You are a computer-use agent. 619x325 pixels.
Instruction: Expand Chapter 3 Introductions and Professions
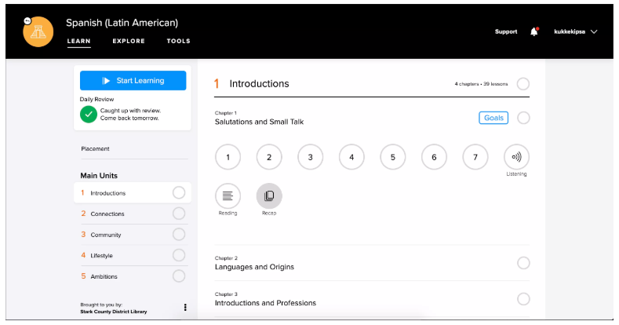[265, 302]
